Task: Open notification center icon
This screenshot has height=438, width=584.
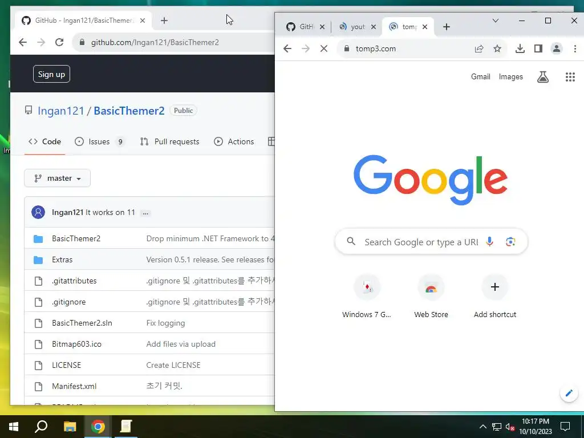Action: click(565, 427)
